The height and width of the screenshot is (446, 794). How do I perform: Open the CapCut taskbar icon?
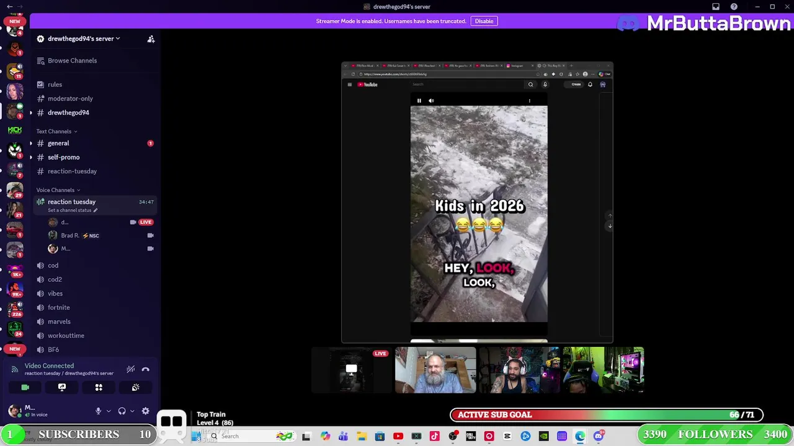(x=507, y=437)
